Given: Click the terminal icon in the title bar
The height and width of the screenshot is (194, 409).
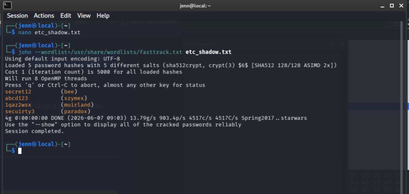Looking at the screenshot, I should (x=7, y=5).
